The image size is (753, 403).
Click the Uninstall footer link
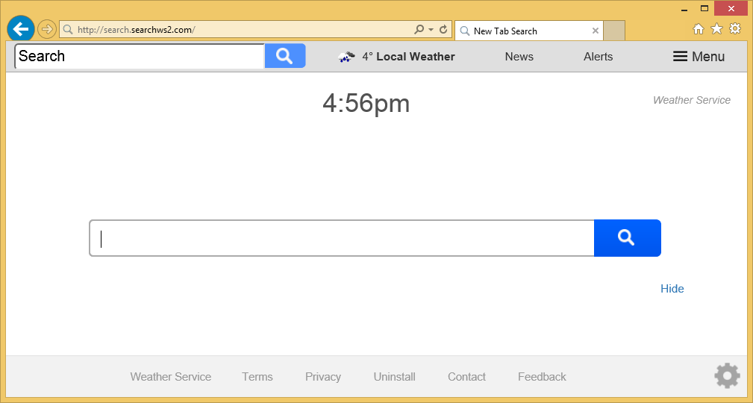tap(394, 377)
